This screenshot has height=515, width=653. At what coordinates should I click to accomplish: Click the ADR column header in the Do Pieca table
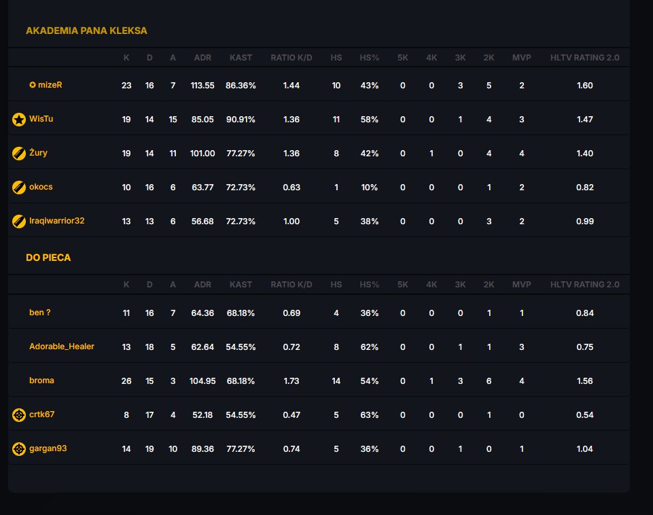202,285
